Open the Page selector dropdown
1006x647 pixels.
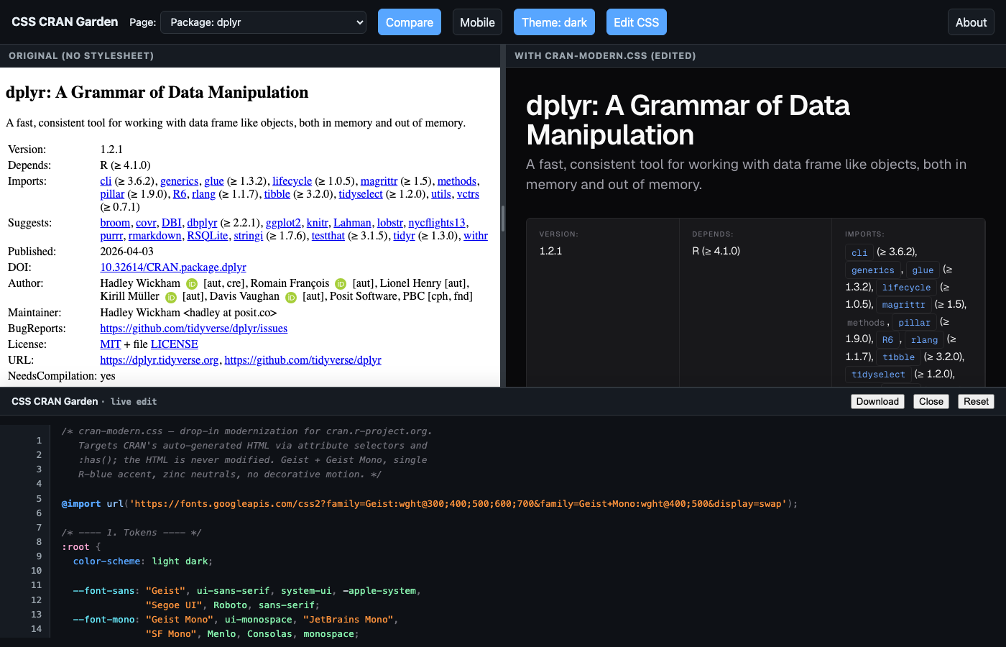coord(263,22)
